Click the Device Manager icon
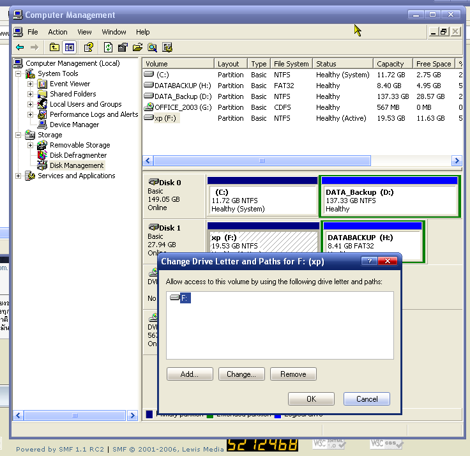Viewport: 470px width, 456px height. pyautogui.click(x=42, y=125)
